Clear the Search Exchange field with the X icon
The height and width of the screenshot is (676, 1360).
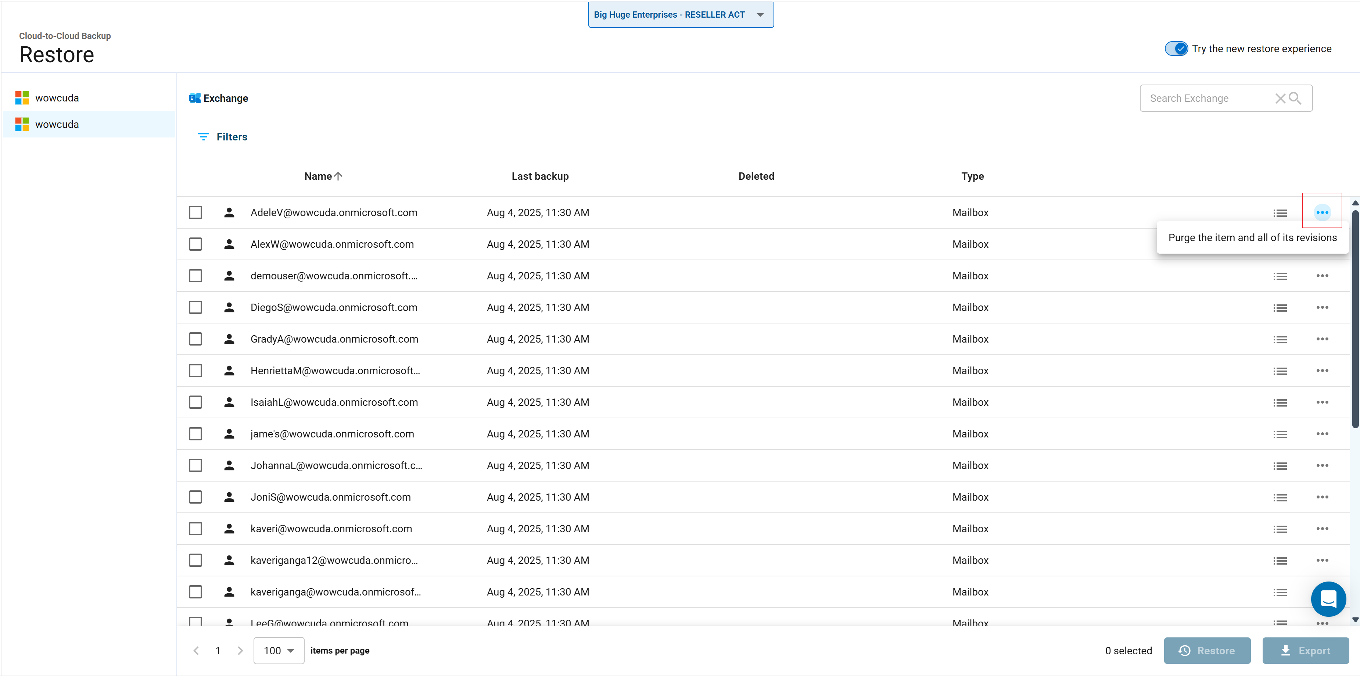(1280, 98)
